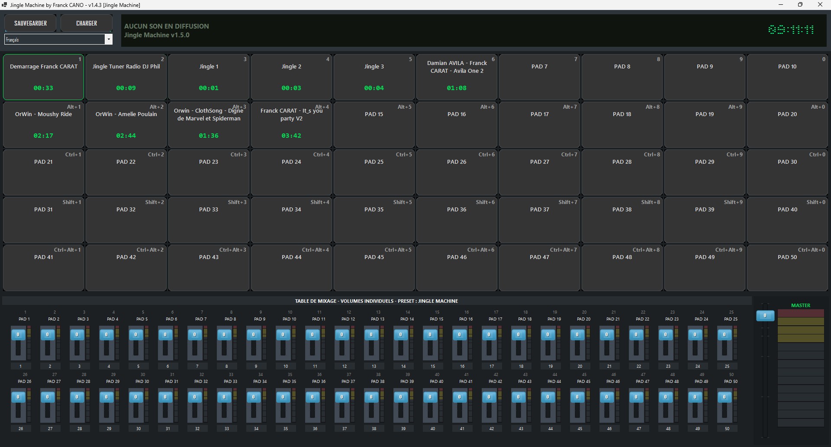This screenshot has height=447, width=831.
Task: Click the MASTER level meter
Action: [x=801, y=368]
